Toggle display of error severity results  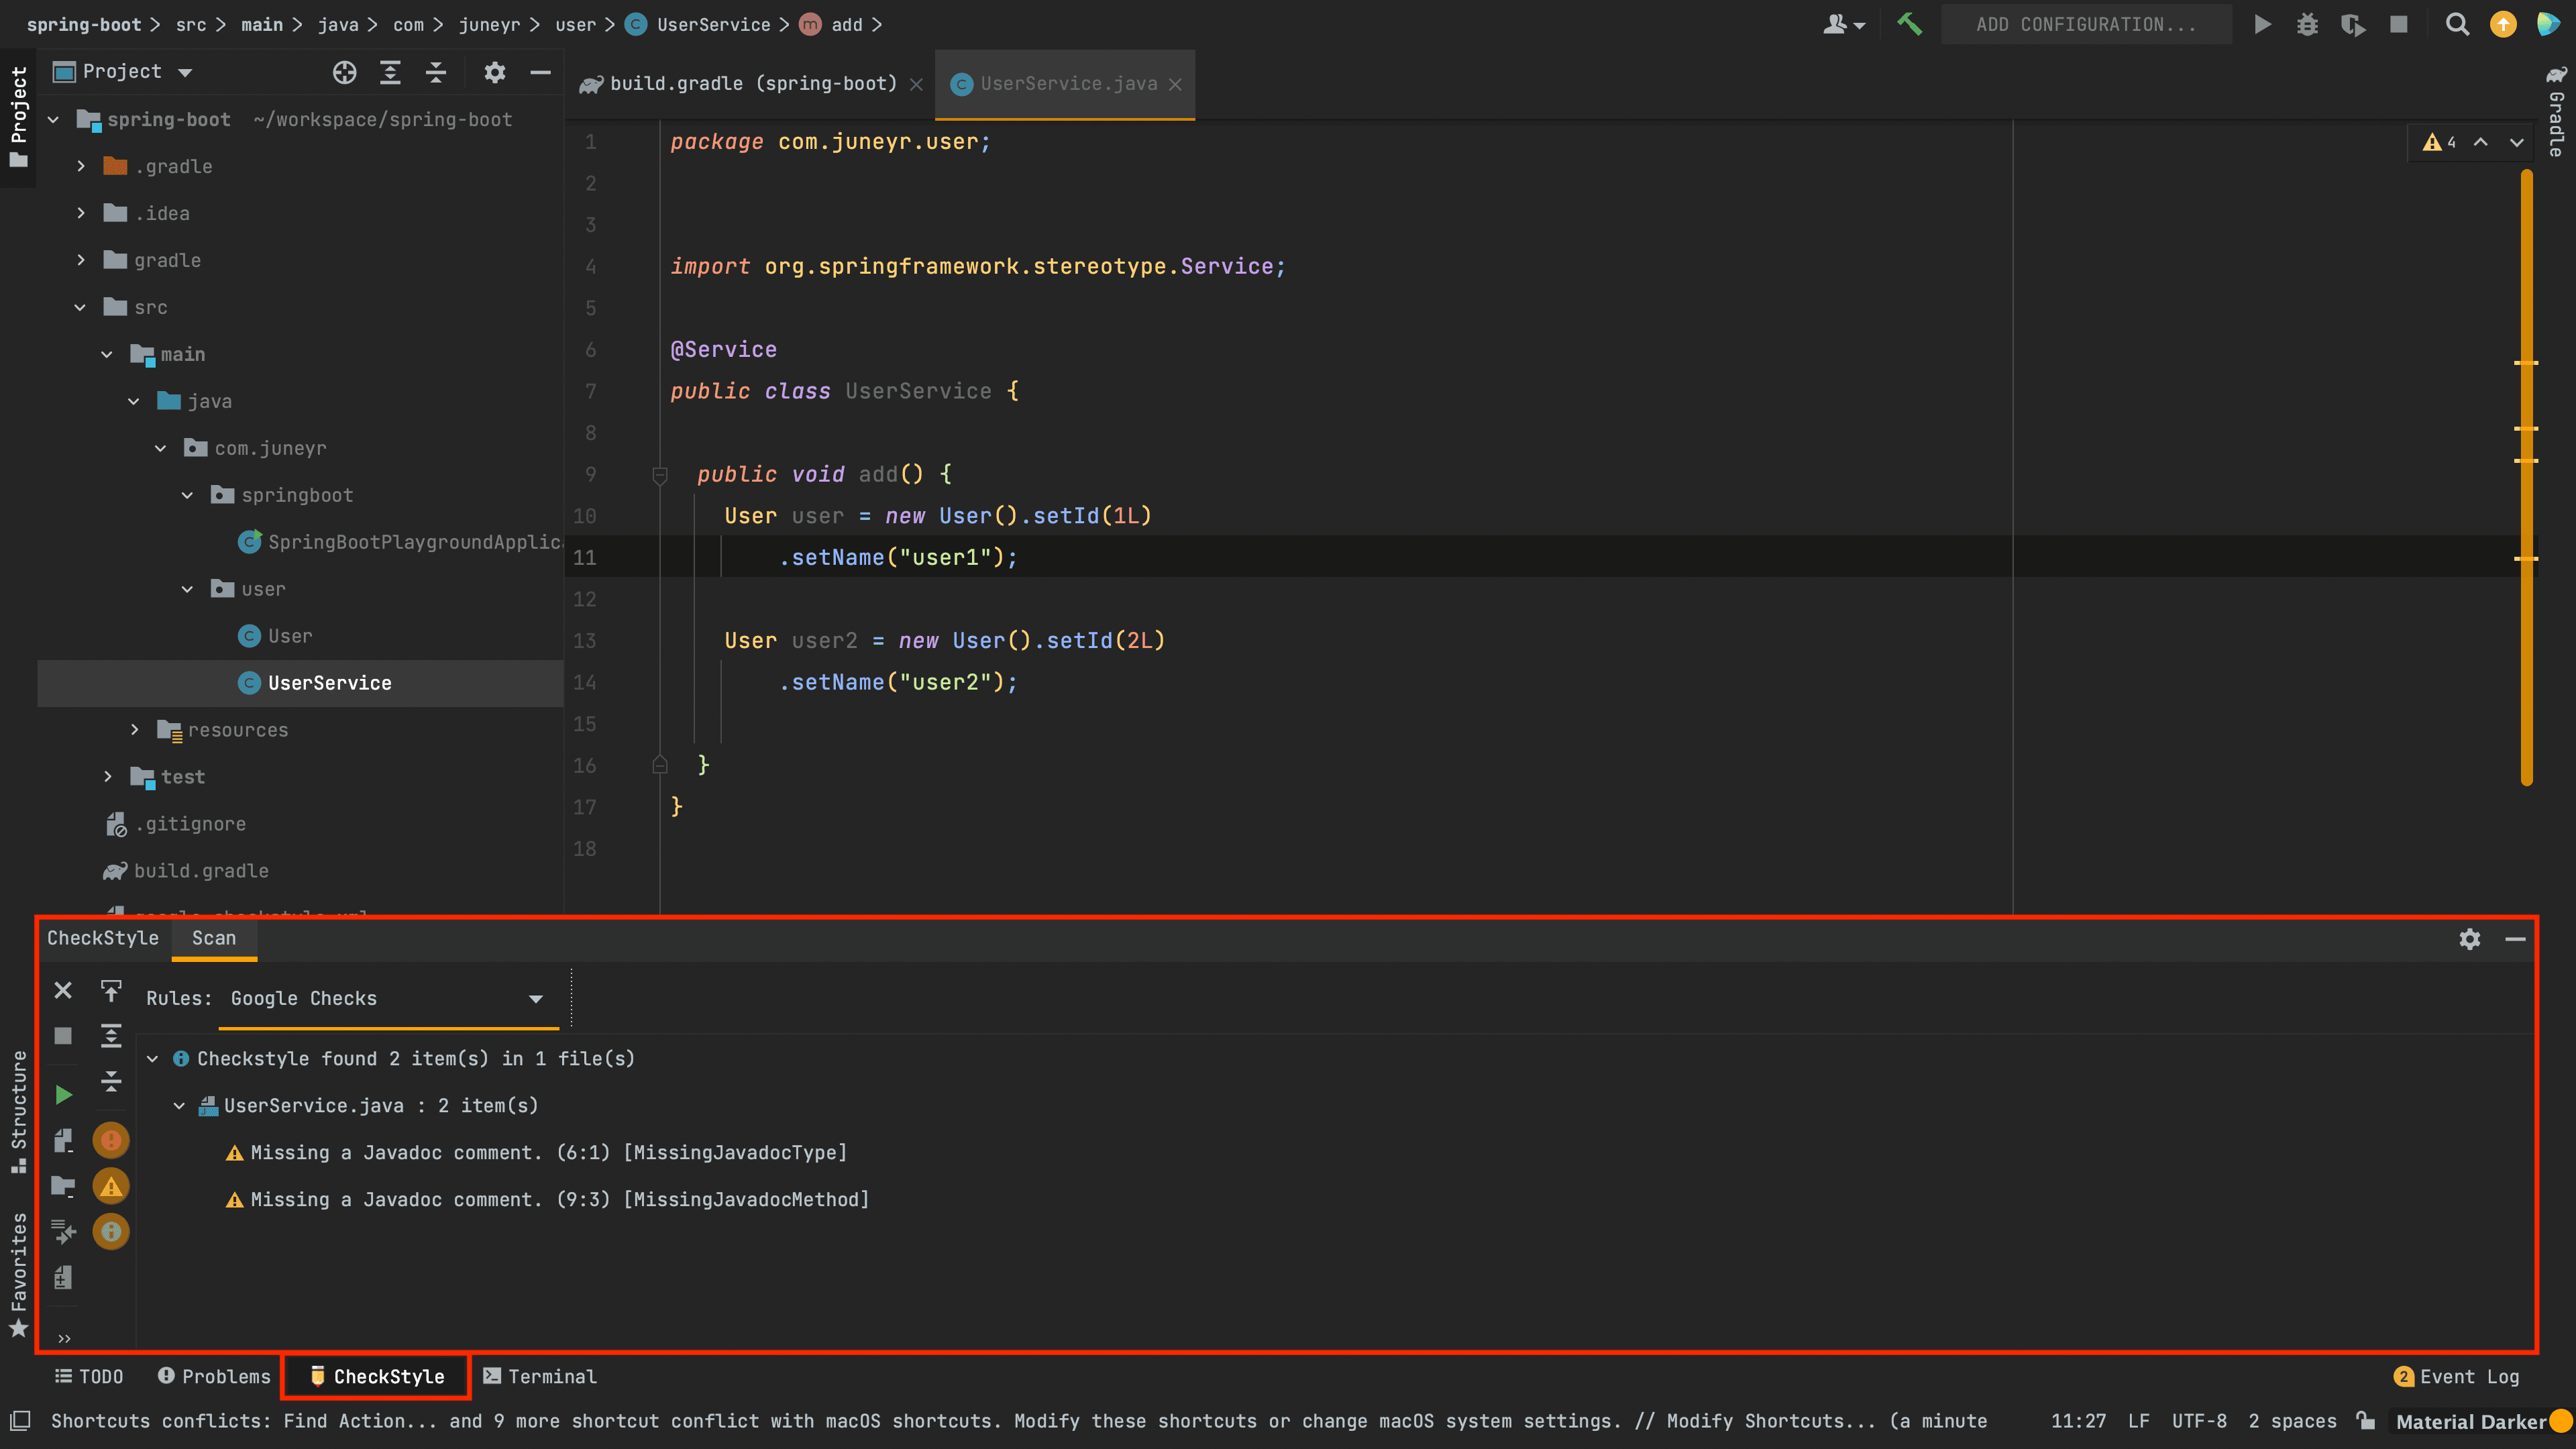pyautogui.click(x=111, y=1140)
